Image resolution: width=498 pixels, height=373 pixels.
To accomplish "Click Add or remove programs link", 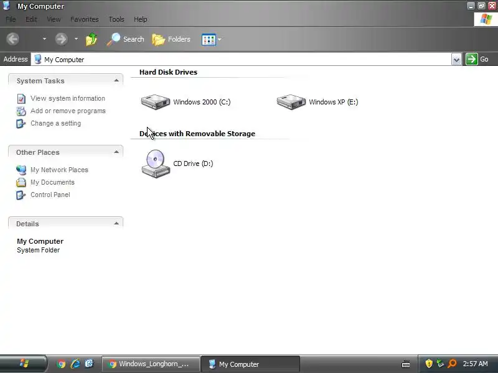I will point(68,111).
